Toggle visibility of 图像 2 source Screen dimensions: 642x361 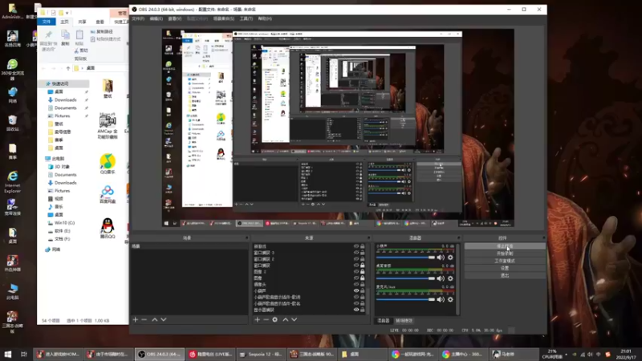[356, 271]
